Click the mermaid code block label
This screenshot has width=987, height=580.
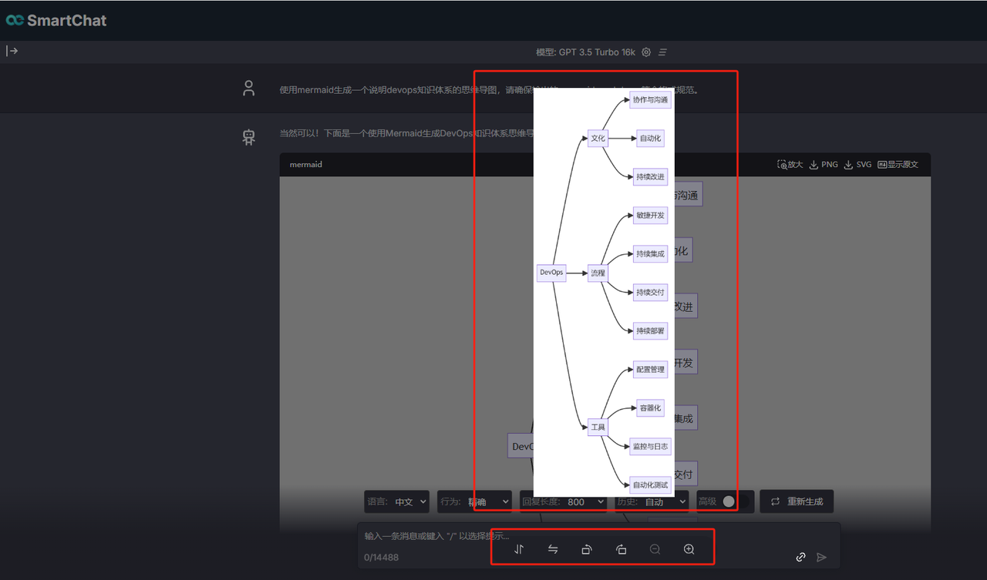point(305,165)
